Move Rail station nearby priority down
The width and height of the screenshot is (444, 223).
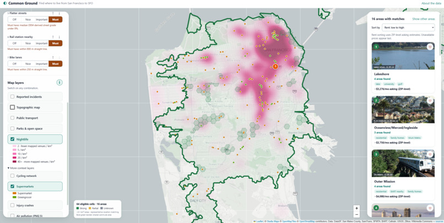pos(59,37)
